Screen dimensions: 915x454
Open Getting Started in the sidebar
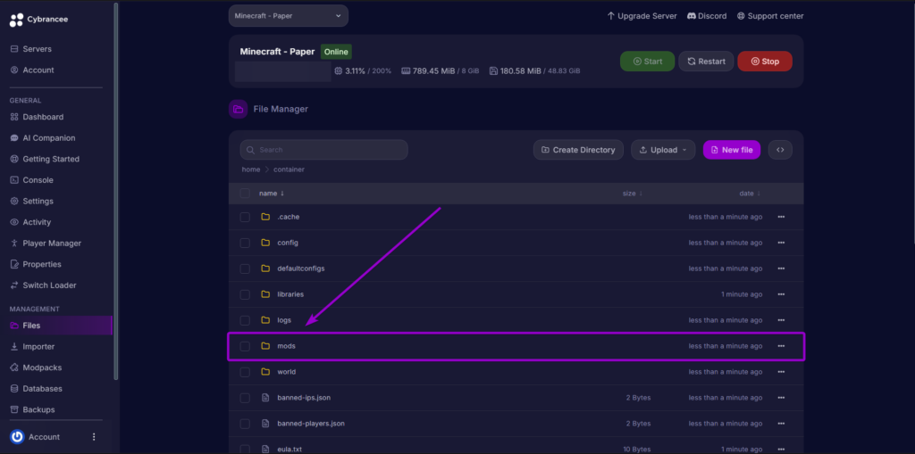pyautogui.click(x=51, y=159)
